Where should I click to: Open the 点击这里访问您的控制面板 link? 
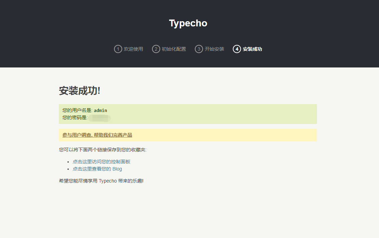(x=102, y=162)
